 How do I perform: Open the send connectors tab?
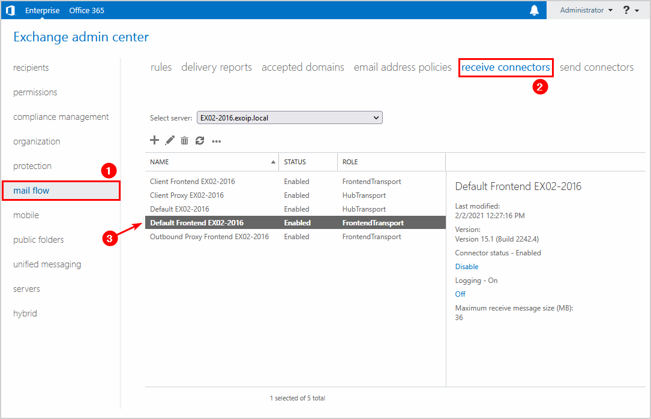pyautogui.click(x=596, y=67)
